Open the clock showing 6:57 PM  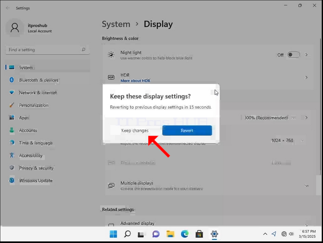pos(307,234)
